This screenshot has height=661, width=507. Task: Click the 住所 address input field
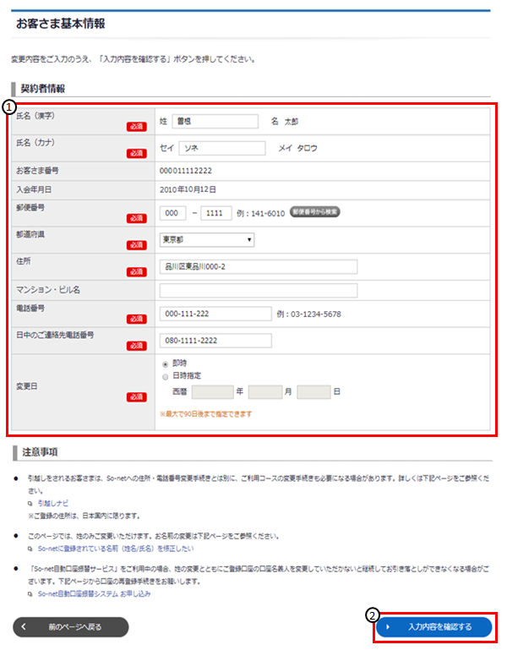coord(258,268)
